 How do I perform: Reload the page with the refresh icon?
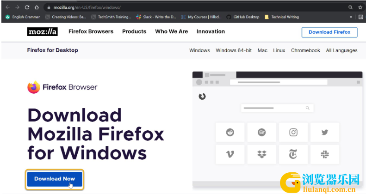click(x=27, y=7)
